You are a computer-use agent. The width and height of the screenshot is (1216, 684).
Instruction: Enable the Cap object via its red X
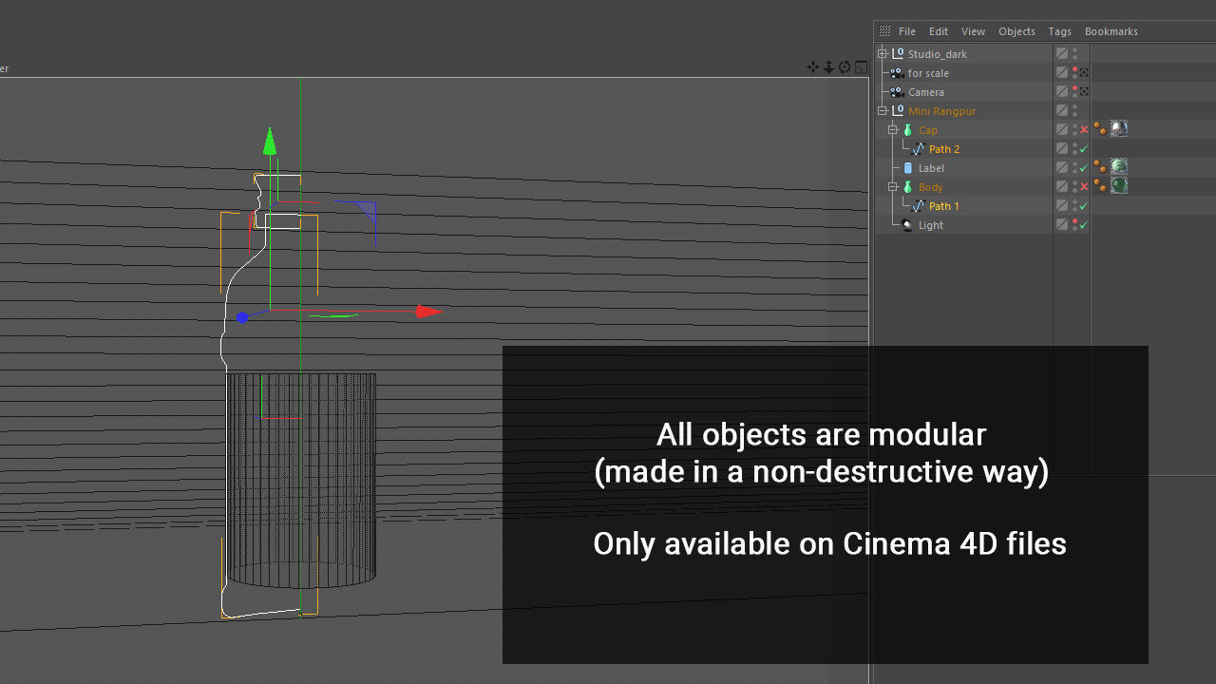[1084, 130]
